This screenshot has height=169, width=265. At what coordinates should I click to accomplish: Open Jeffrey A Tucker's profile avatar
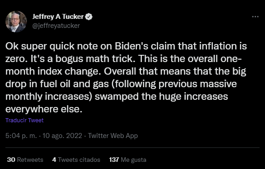16,22
